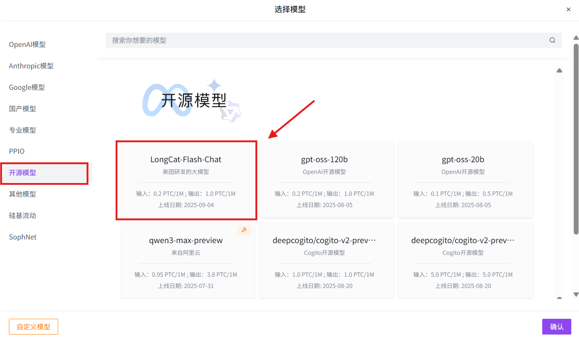
Task: Click the model search field
Action: pos(334,40)
